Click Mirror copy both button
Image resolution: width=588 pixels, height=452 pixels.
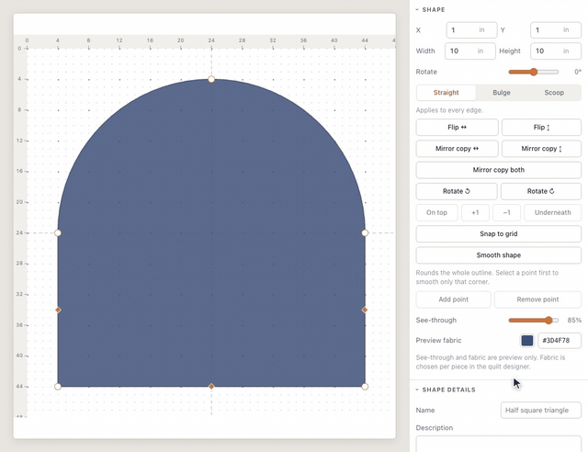[498, 170]
